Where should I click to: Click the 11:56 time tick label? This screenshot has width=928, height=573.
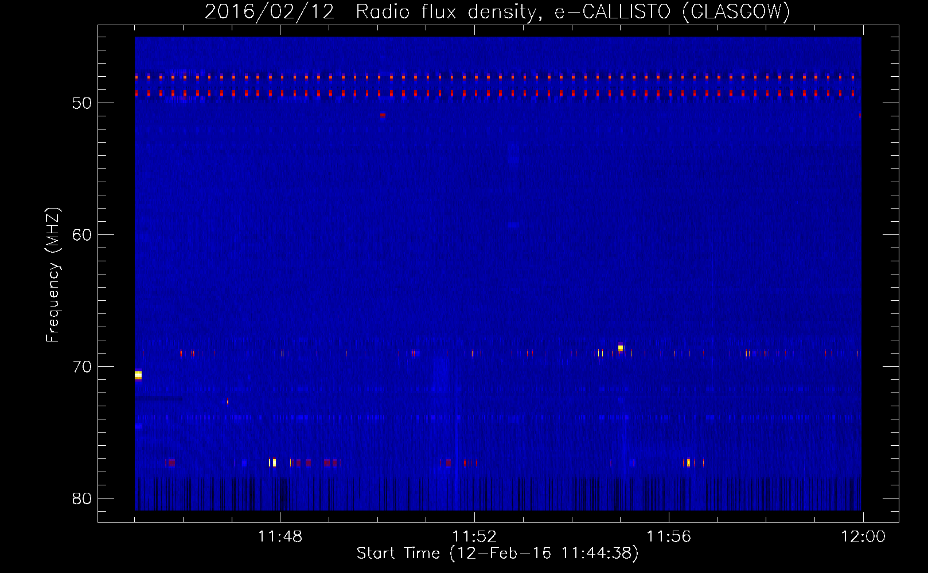click(669, 537)
